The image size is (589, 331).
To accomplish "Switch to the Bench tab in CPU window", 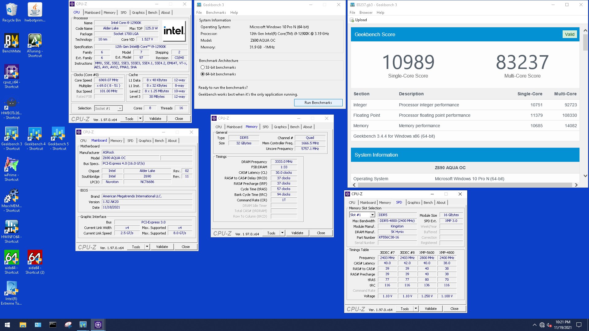I will (x=152, y=13).
